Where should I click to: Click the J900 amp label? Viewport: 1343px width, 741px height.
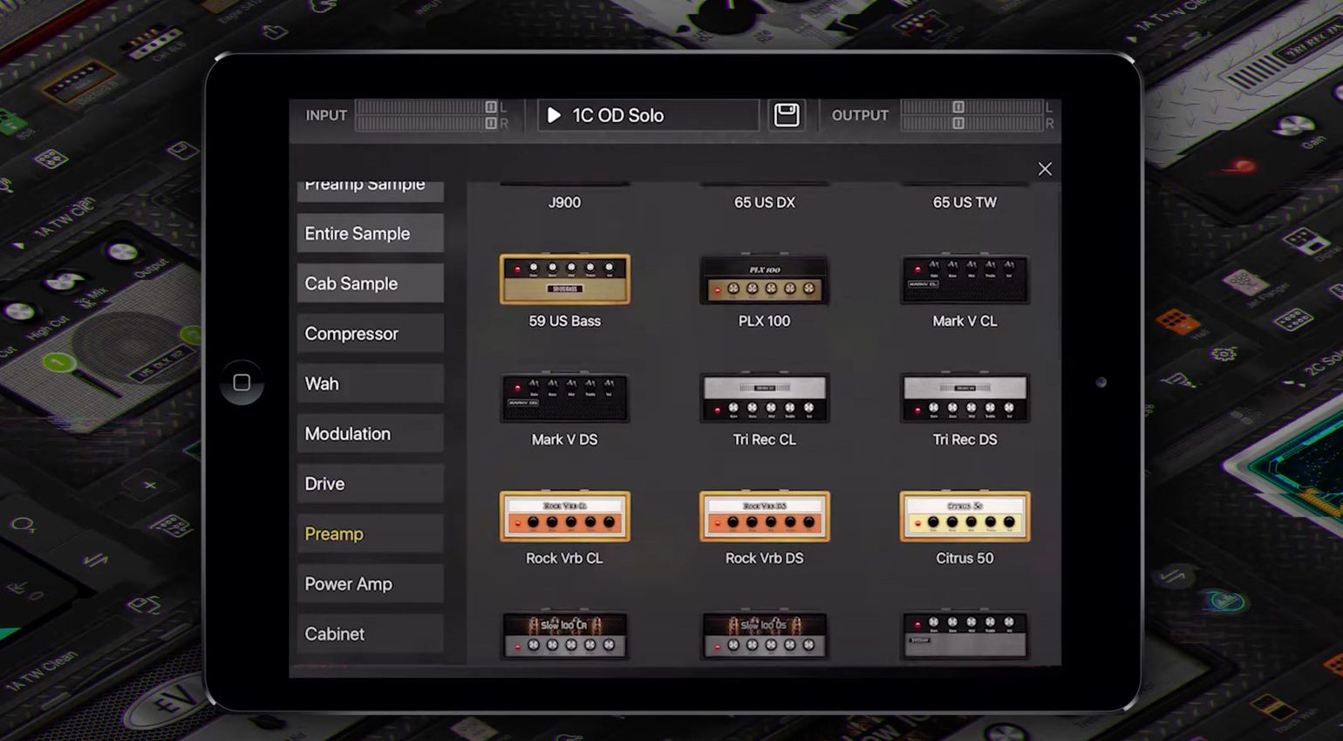click(x=564, y=202)
